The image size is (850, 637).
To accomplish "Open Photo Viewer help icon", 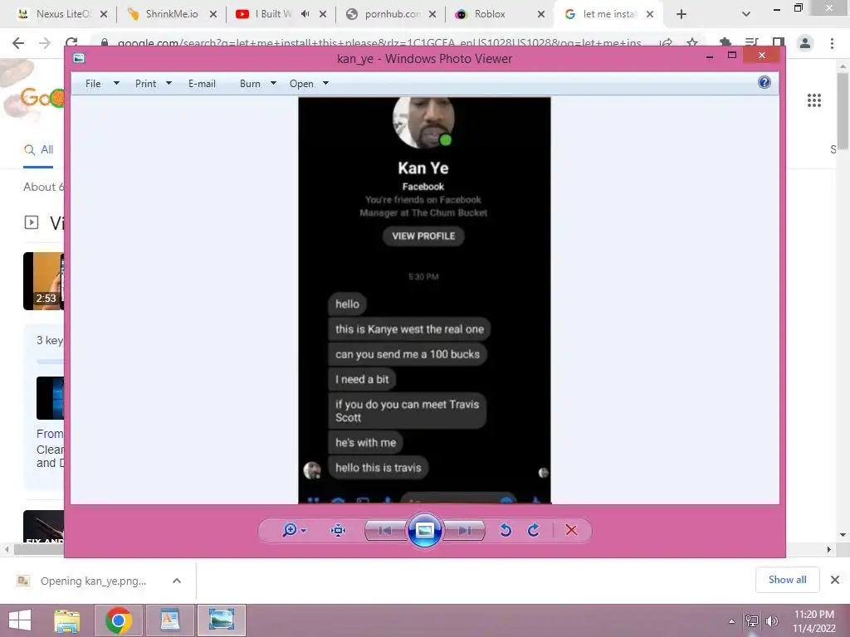I will click(x=765, y=82).
